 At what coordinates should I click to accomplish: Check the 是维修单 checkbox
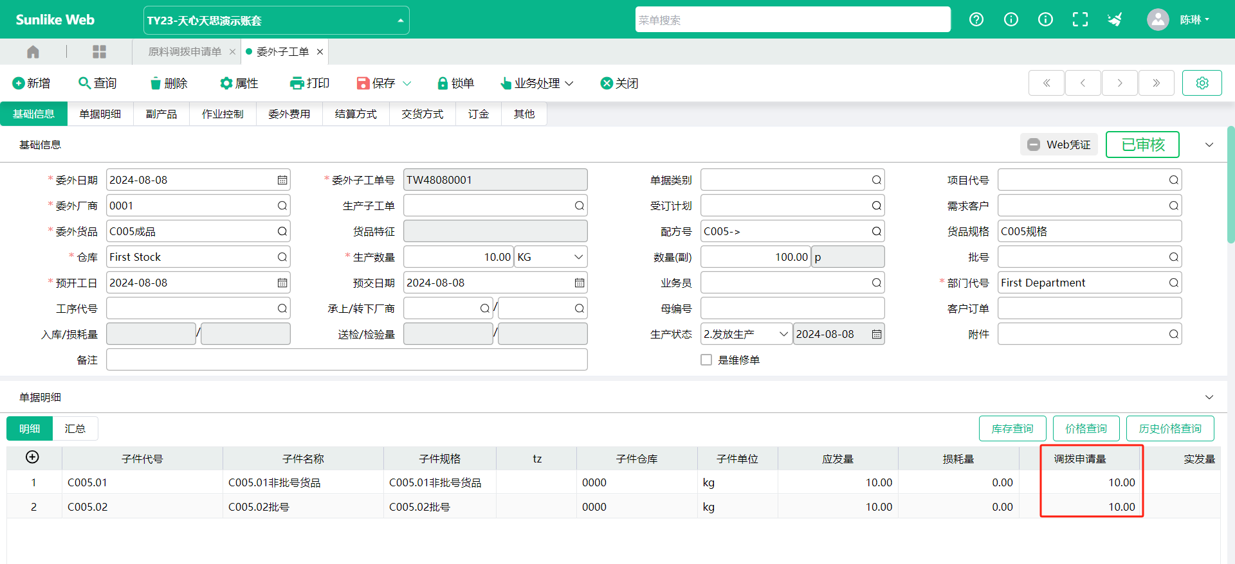click(706, 360)
